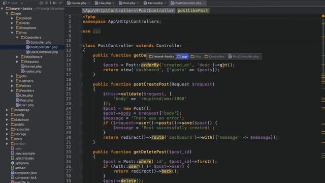The image size is (325, 183).
Task: Open the artisan file
Action: (18, 168)
